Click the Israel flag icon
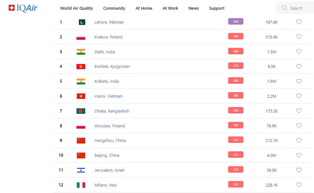Viewport: 314px width, 193px height. (x=81, y=170)
